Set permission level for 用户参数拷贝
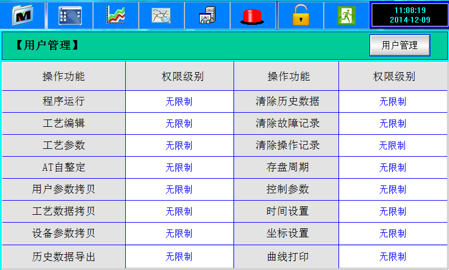 click(x=179, y=189)
